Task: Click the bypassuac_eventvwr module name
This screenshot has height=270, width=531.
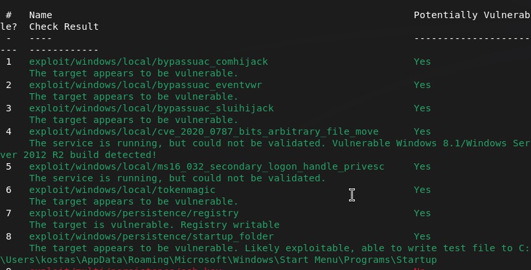Action: 145,85
